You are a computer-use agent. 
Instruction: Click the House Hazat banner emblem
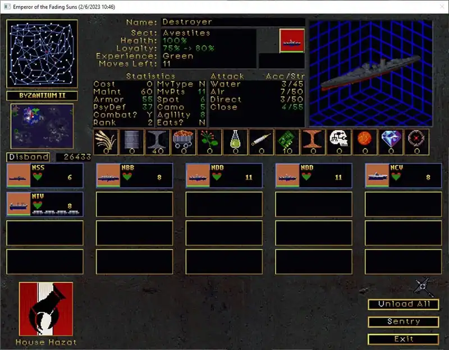tap(46, 309)
